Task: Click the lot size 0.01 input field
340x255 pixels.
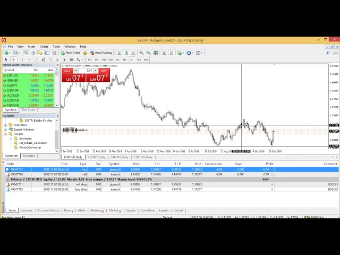Action: pyautogui.click(x=89, y=71)
